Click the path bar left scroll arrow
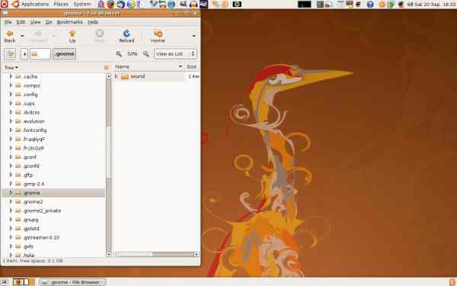The image size is (457, 286). 24,54
